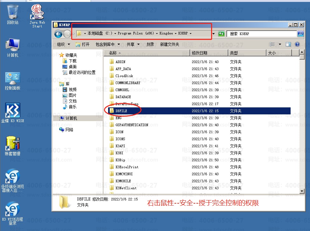Select the K3API folder icon
Image resolution: width=310 pixels, height=231 pixels.
coord(112,146)
